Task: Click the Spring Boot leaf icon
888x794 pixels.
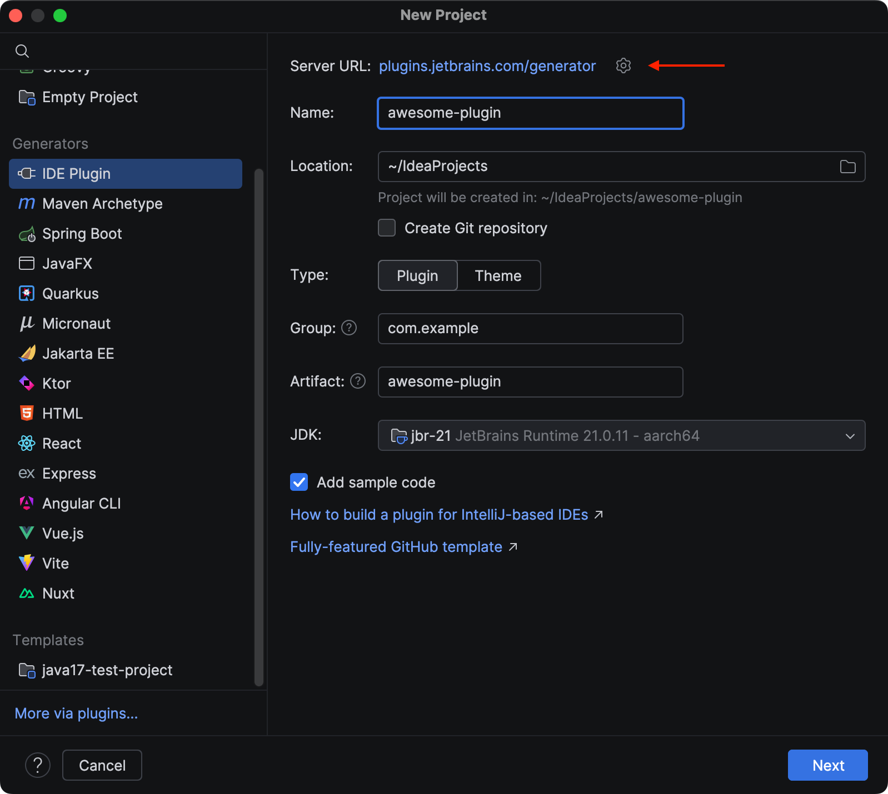Action: pyautogui.click(x=27, y=234)
